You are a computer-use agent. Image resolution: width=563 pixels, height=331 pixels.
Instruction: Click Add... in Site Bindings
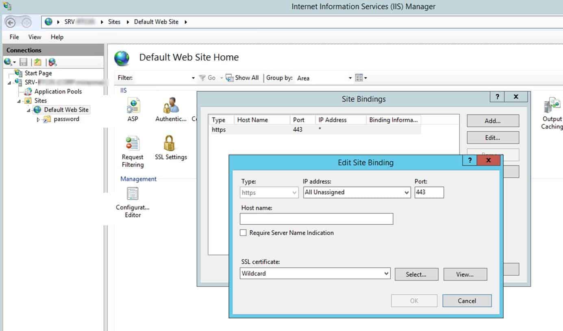point(493,121)
